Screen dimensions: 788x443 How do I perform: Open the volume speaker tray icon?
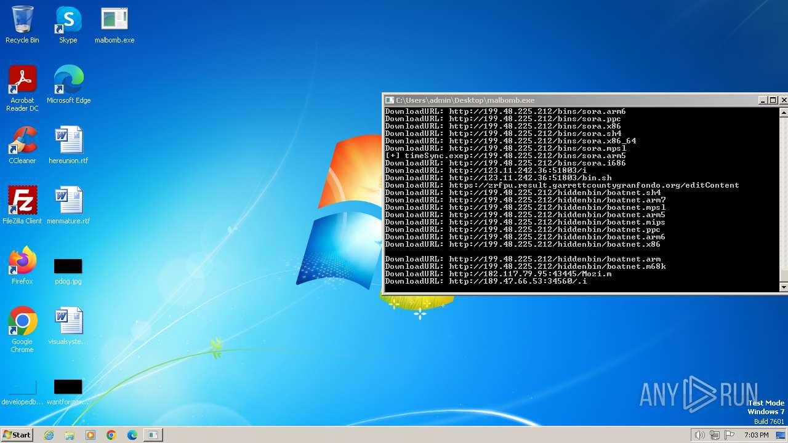[699, 435]
